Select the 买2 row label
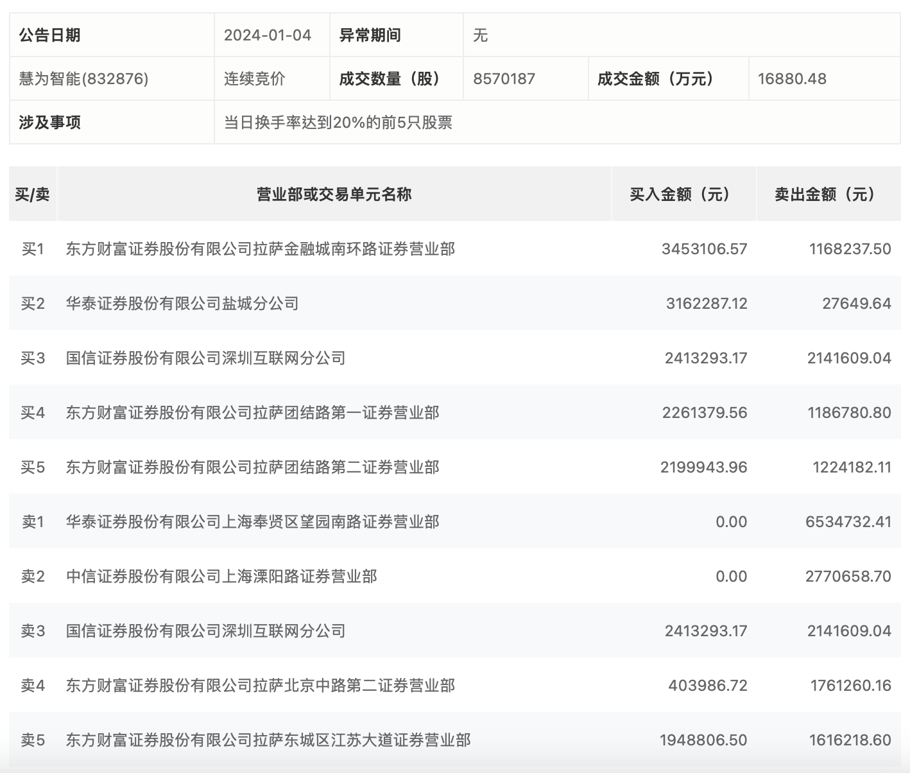 tap(33, 303)
